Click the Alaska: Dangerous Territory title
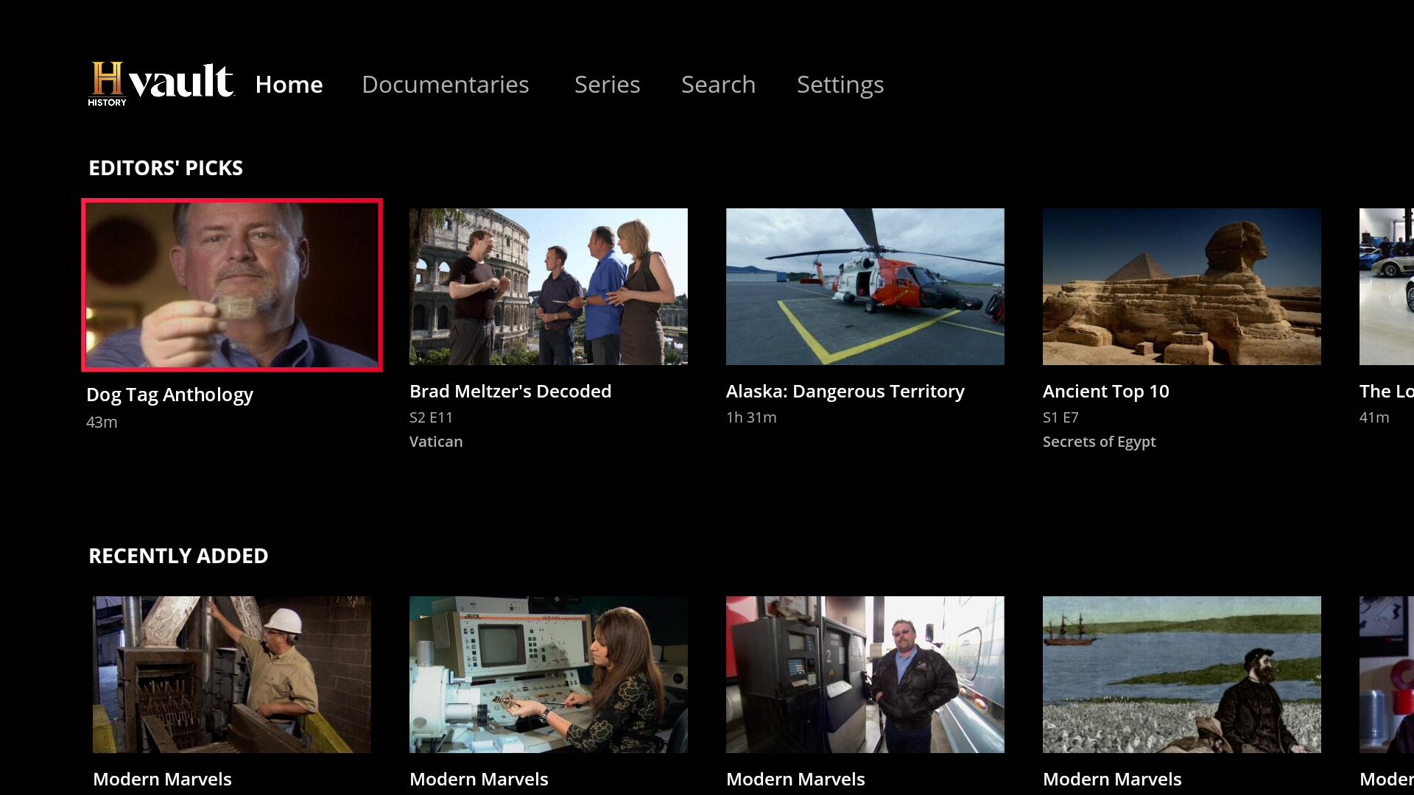1414x795 pixels. [x=845, y=391]
